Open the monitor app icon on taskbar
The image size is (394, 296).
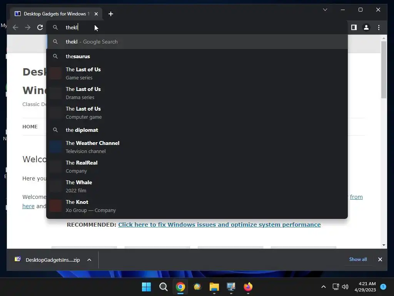pyautogui.click(x=231, y=287)
